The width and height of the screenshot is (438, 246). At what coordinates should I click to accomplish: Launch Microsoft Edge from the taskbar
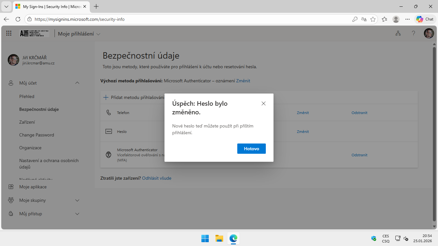click(x=233, y=238)
